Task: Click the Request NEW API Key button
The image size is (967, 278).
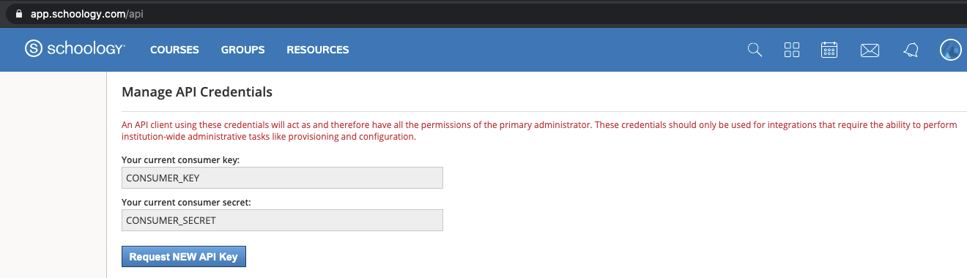Action: click(x=184, y=257)
